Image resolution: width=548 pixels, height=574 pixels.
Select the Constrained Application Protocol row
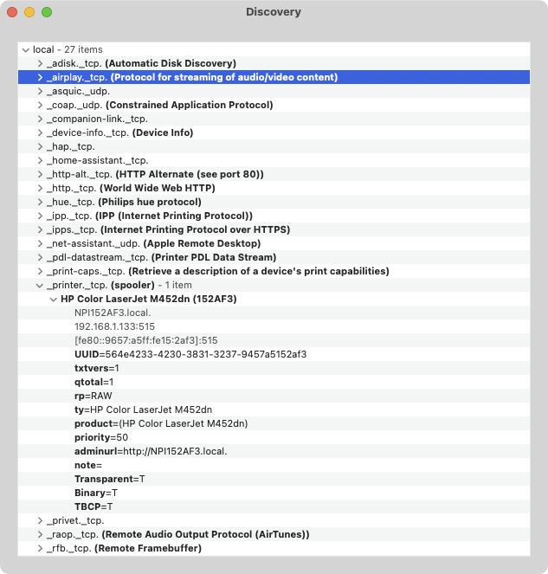click(x=274, y=105)
